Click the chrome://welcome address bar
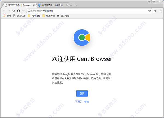 click(x=89, y=11)
